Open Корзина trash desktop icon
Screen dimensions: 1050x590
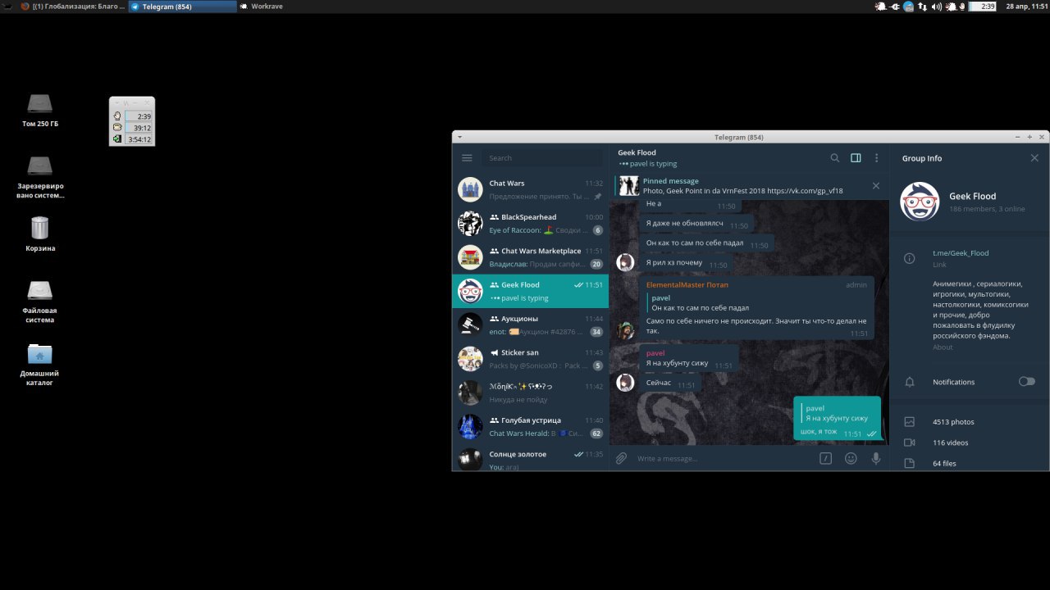pos(40,233)
